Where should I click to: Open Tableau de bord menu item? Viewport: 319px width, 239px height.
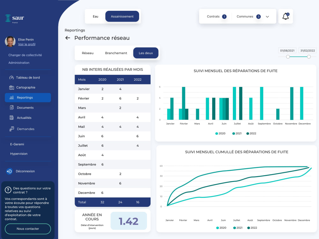(28, 77)
